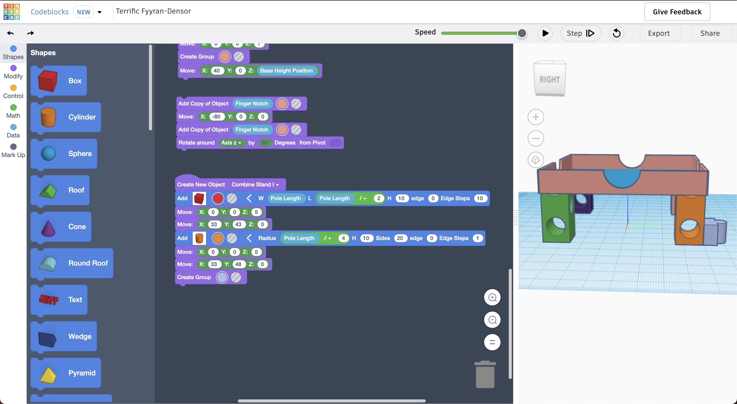The width and height of the screenshot is (737, 404).
Task: Zoom in the 3D viewer with plus
Action: click(x=536, y=117)
